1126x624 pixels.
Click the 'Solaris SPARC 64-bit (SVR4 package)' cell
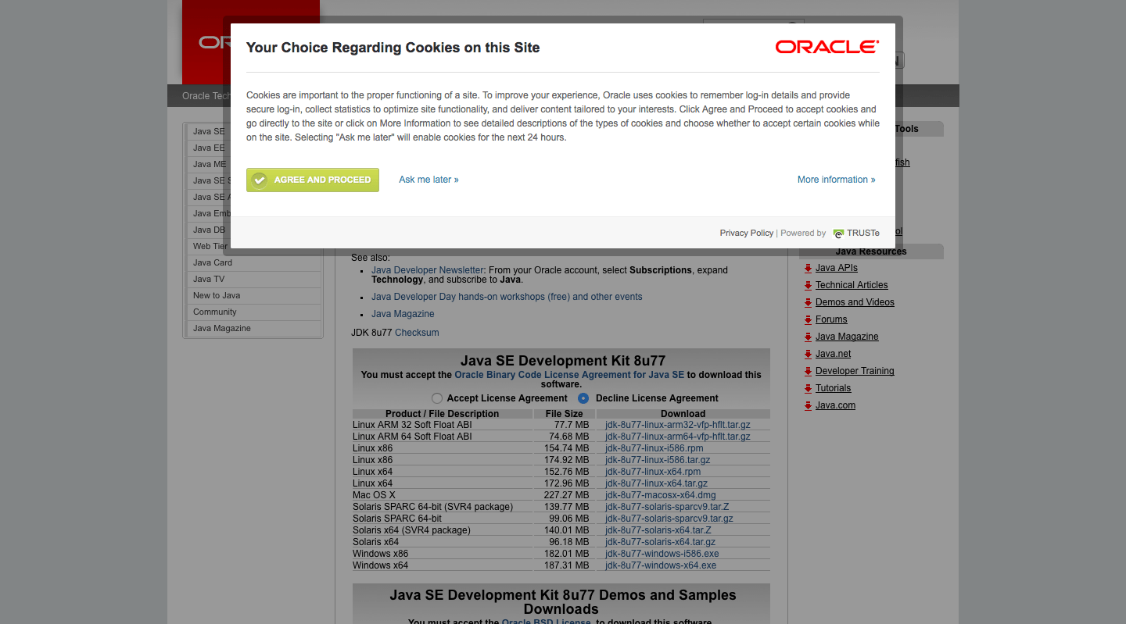click(443, 507)
